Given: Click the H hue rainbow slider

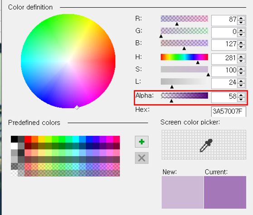Looking at the screenshot, I should (184, 57).
